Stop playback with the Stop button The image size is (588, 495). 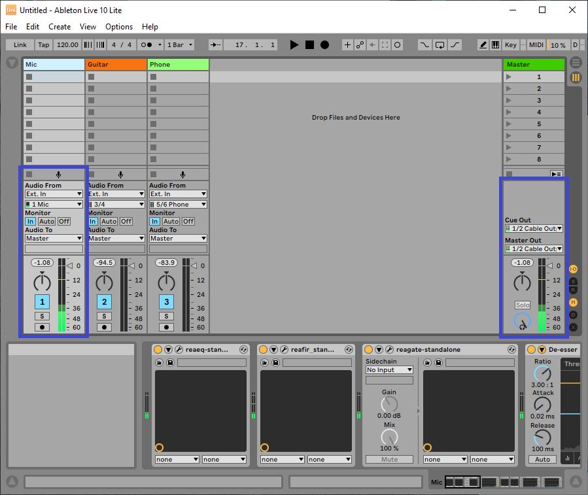point(309,45)
